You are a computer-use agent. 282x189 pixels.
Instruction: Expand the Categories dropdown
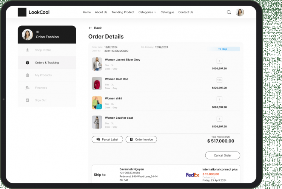point(147,12)
